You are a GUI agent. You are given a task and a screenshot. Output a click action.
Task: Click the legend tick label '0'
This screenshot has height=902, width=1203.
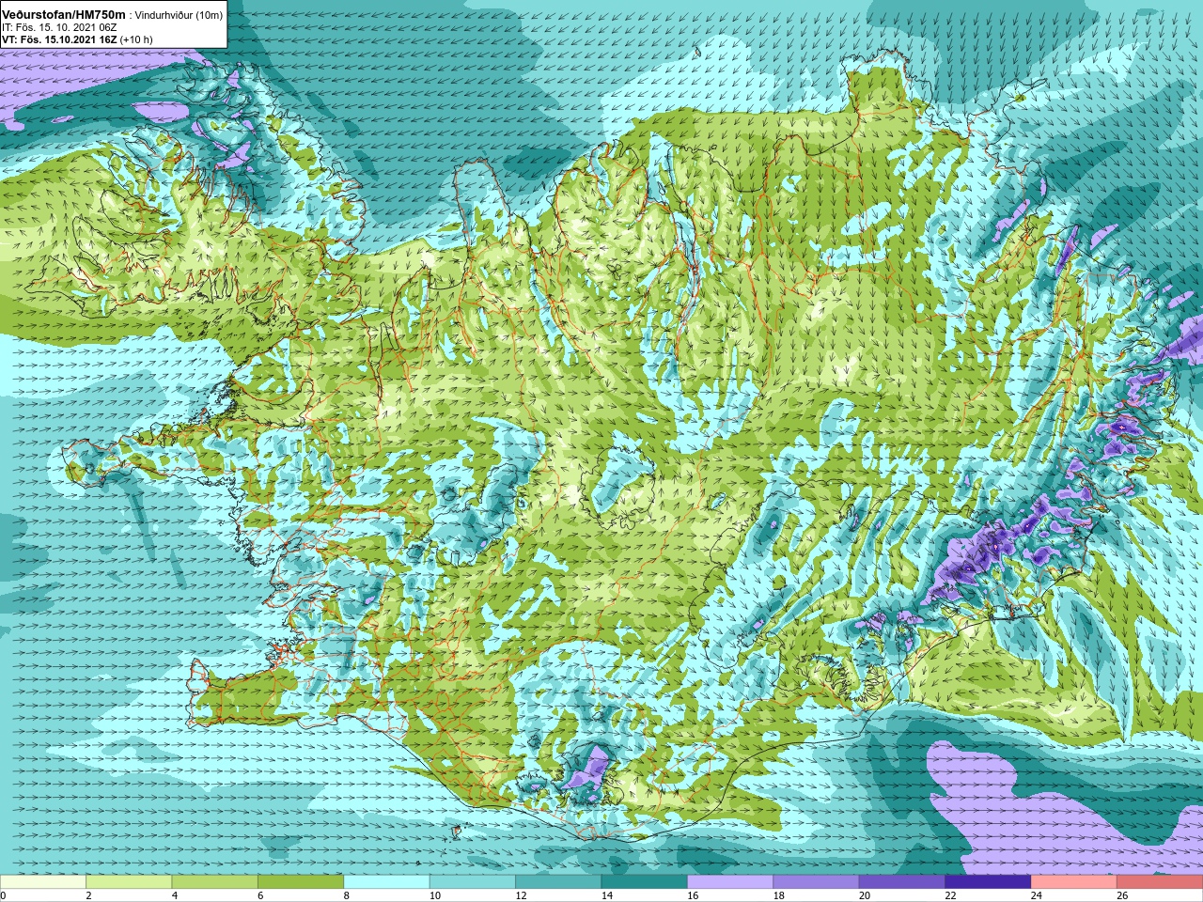[4, 895]
